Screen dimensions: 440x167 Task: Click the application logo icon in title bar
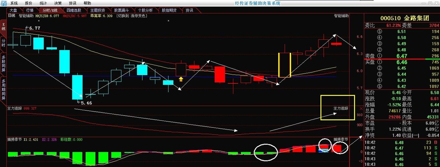(x=4, y=3)
